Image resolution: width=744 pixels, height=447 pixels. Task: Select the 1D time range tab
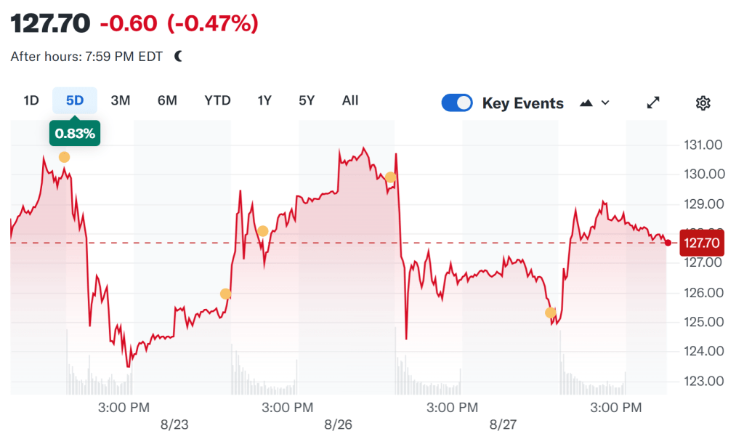click(x=31, y=100)
